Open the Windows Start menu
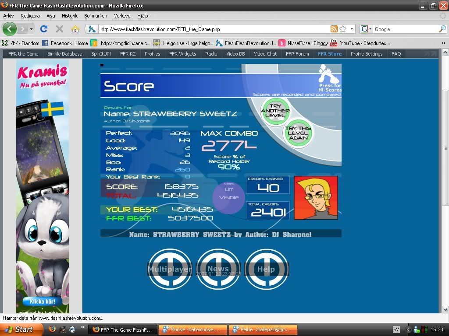 tap(18, 329)
